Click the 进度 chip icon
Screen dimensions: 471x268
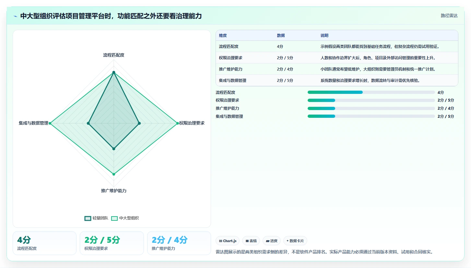[267, 241]
